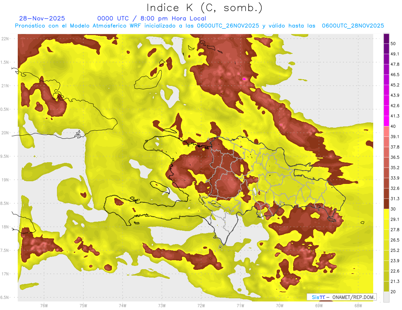Click the colorbar value "26.5"

395,240
